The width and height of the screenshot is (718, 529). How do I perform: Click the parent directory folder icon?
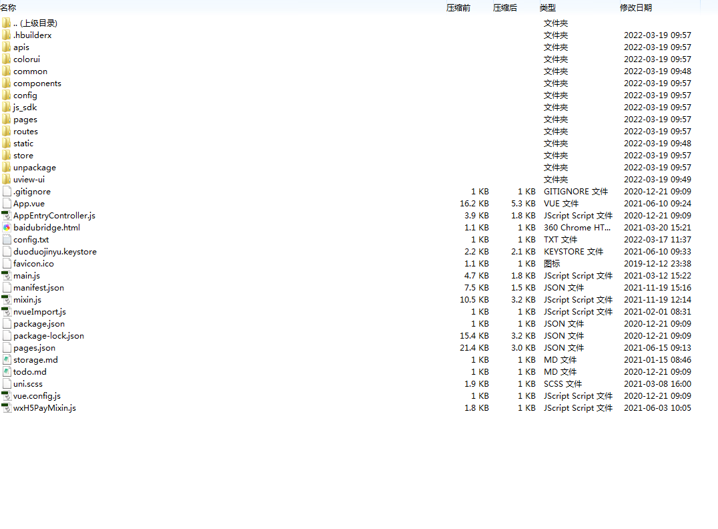click(x=7, y=23)
